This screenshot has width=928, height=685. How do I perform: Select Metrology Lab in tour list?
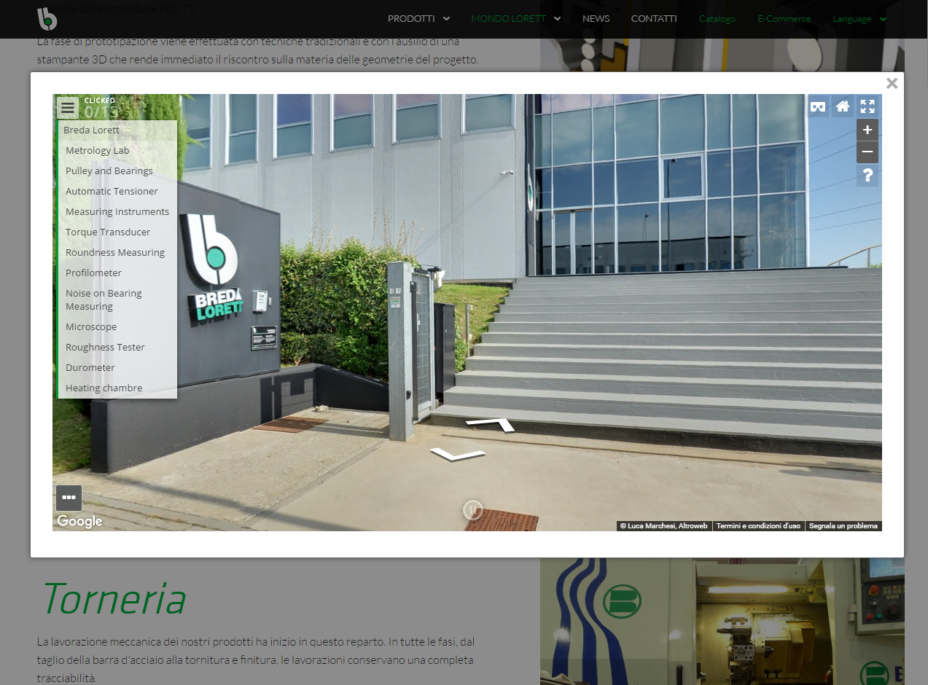(117, 151)
